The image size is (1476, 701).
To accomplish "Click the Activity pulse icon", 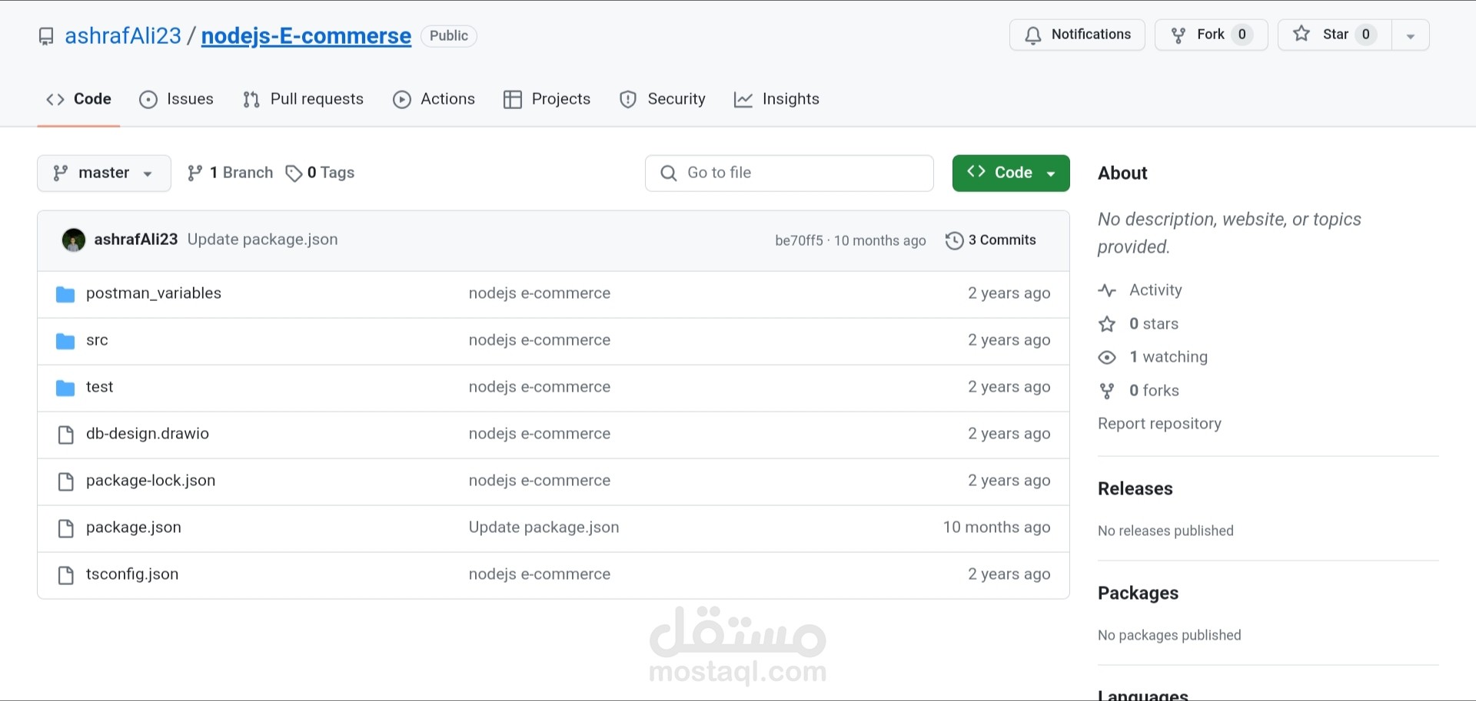I will (x=1107, y=290).
